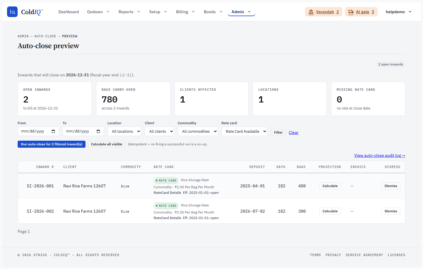
Task: Click the Missing Rate Card summary card
Action: 368,99
